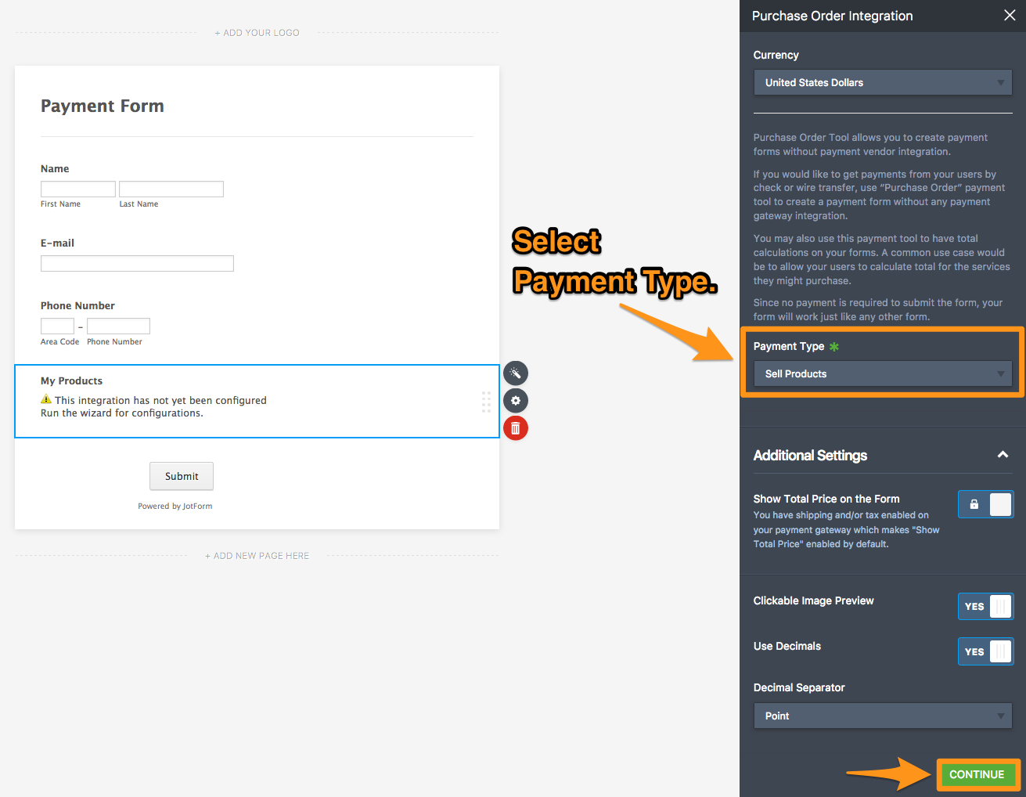This screenshot has width=1026, height=797.
Task: Click Add Your Logo link
Action: 257,33
